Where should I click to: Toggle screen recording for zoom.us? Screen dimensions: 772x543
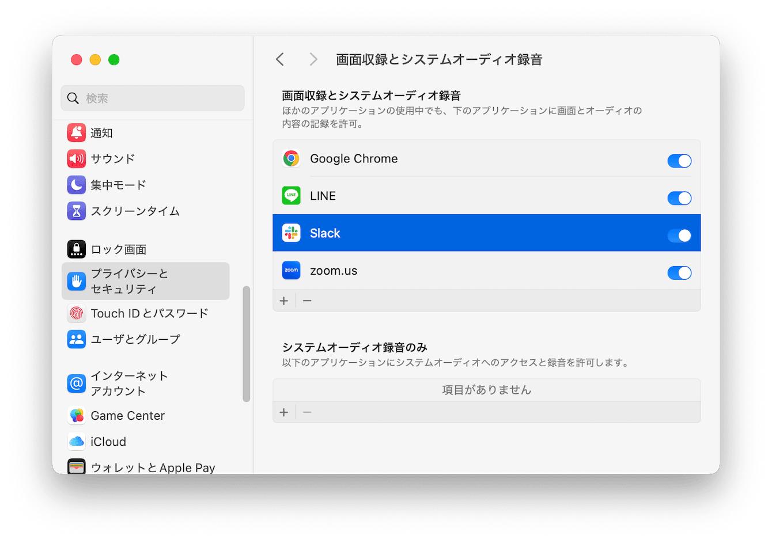coord(679,273)
